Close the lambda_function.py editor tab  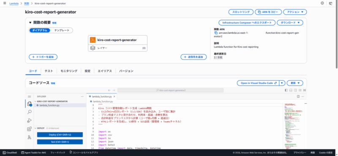point(114,97)
